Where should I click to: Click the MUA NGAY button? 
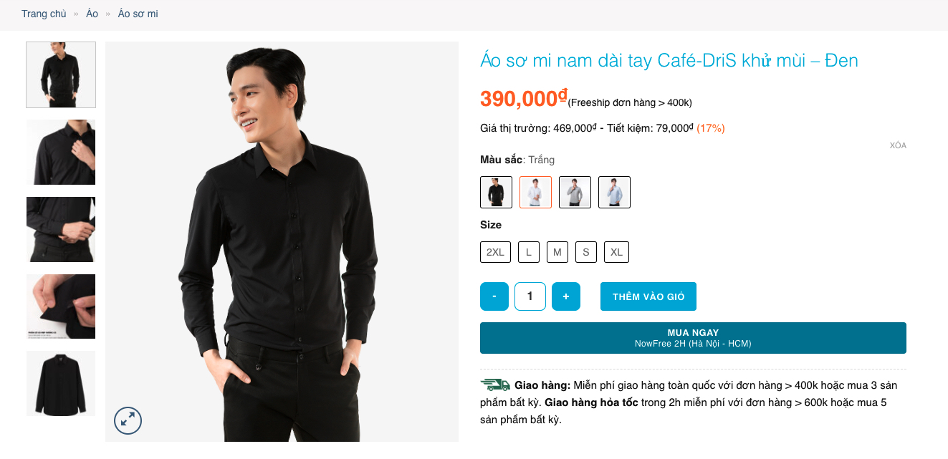pos(693,338)
